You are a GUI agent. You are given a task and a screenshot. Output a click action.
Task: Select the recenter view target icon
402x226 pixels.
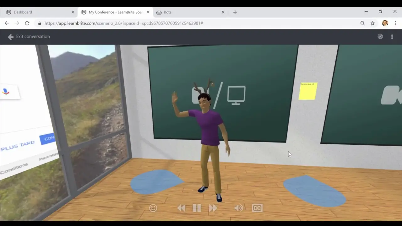tap(380, 36)
